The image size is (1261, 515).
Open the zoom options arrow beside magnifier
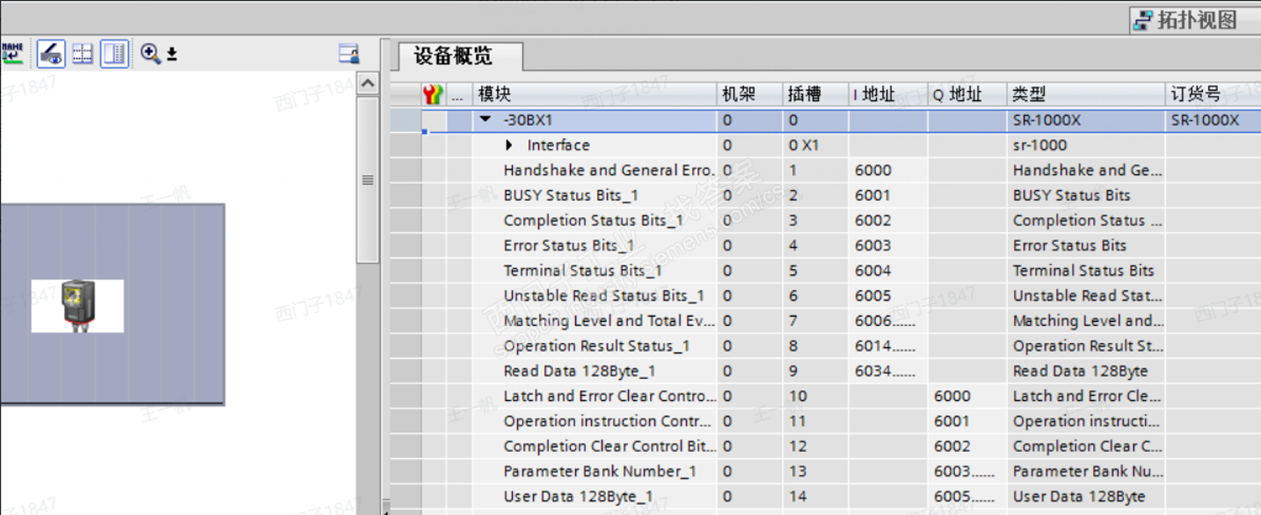tap(171, 55)
